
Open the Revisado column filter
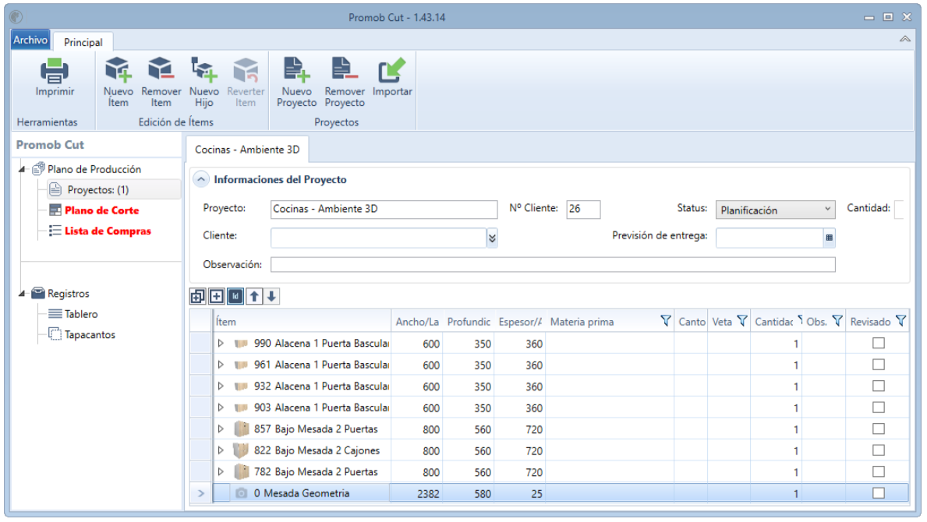900,321
